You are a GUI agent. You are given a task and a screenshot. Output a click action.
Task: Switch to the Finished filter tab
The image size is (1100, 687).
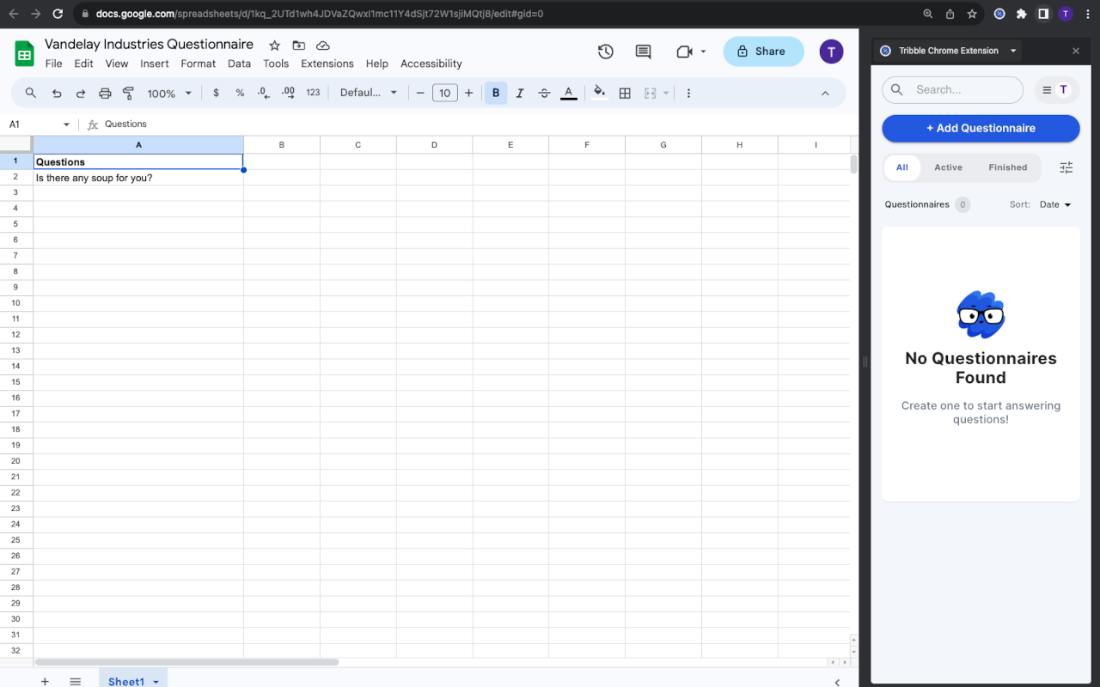(1007, 167)
